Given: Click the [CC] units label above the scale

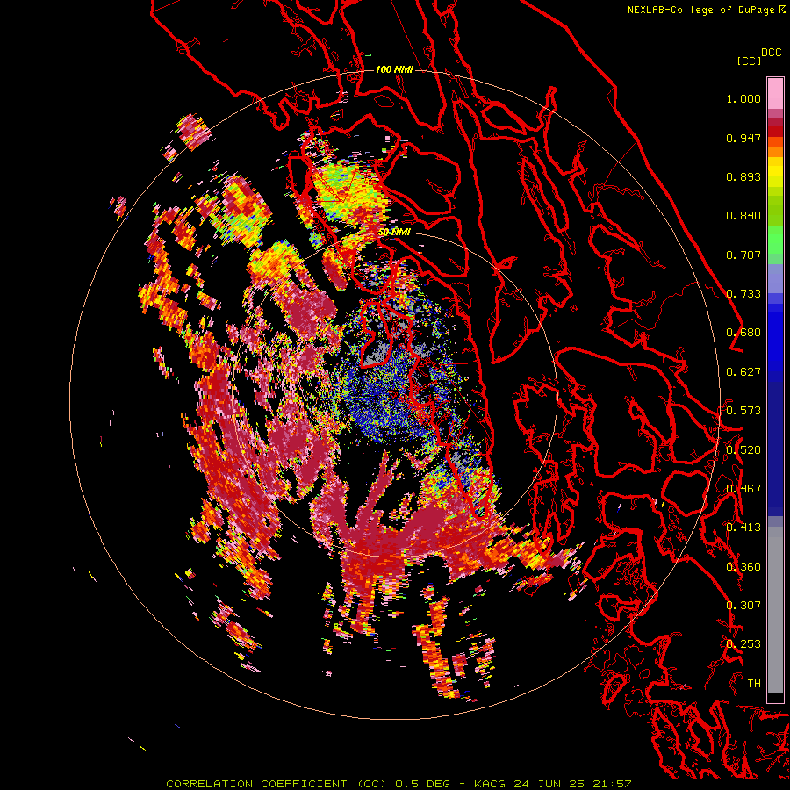Looking at the screenshot, I should pyautogui.click(x=749, y=61).
